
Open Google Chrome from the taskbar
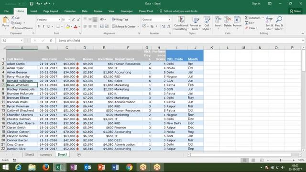(x=129, y=167)
